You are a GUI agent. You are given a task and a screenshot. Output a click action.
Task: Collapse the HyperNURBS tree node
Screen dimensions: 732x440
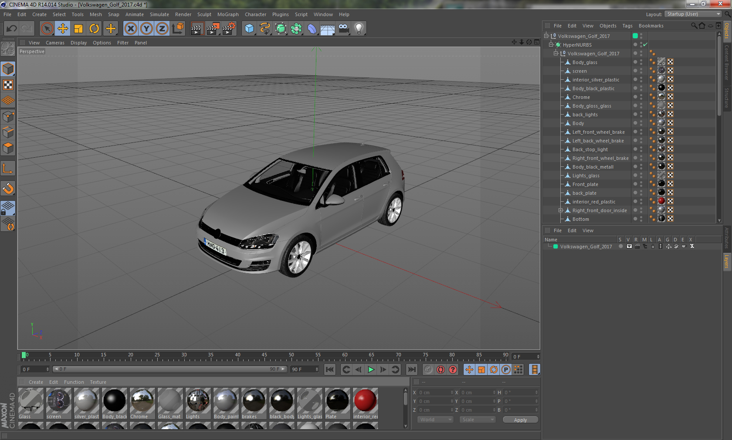pos(551,44)
